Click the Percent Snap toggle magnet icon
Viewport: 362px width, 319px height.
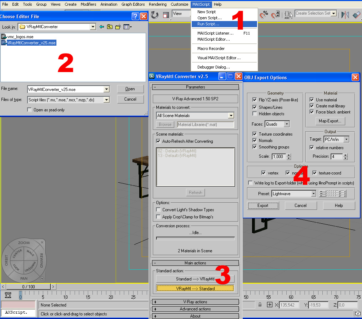[264, 15]
